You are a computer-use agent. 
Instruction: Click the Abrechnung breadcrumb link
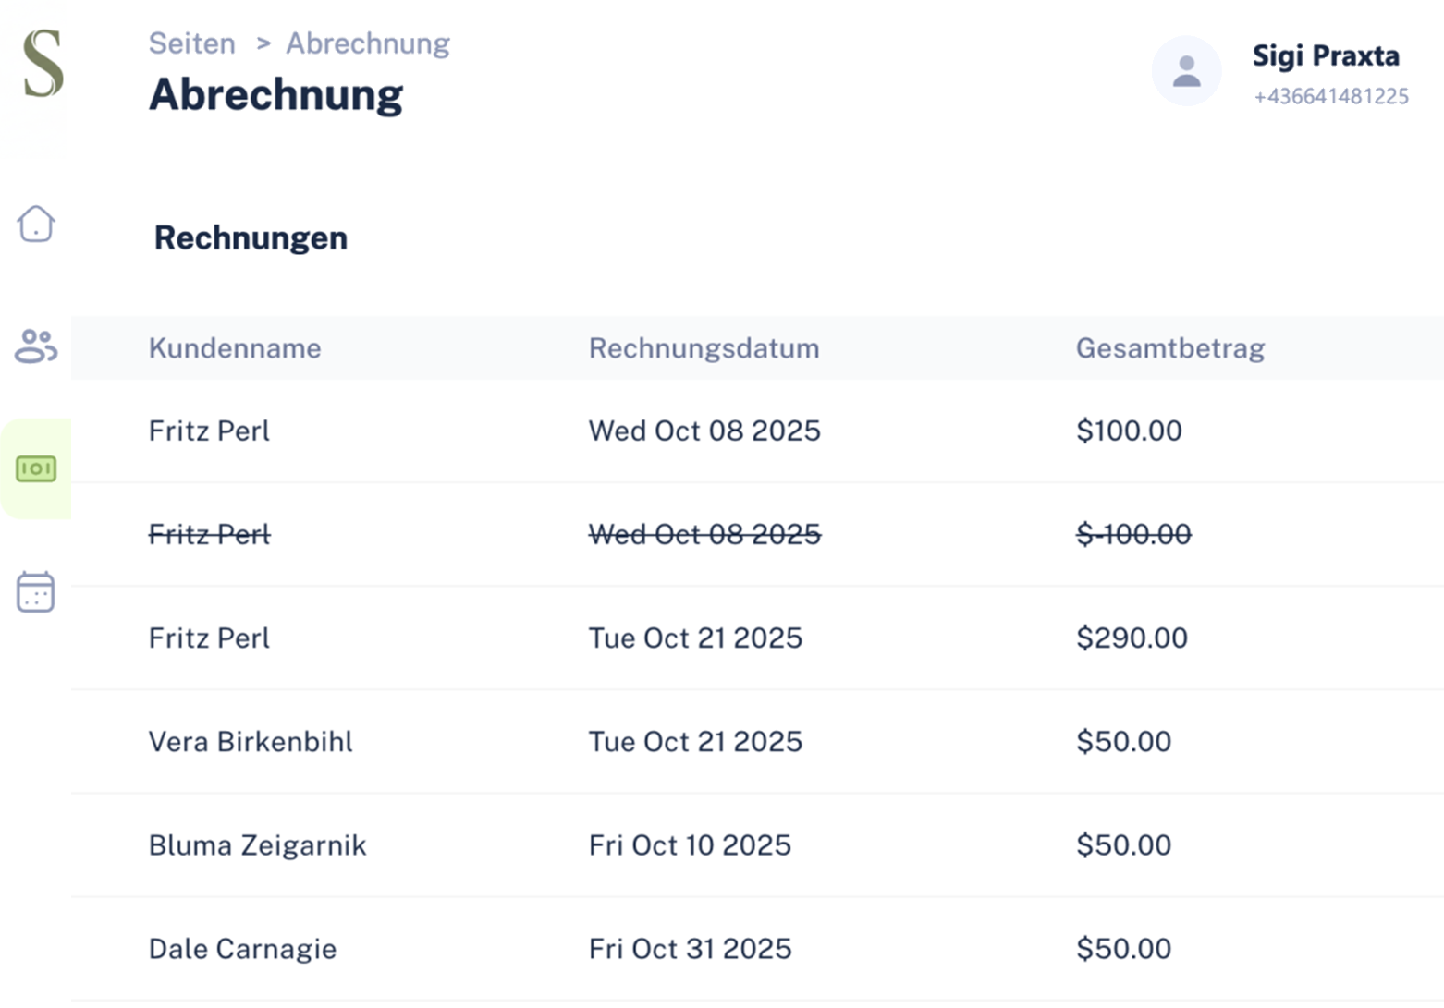point(367,43)
